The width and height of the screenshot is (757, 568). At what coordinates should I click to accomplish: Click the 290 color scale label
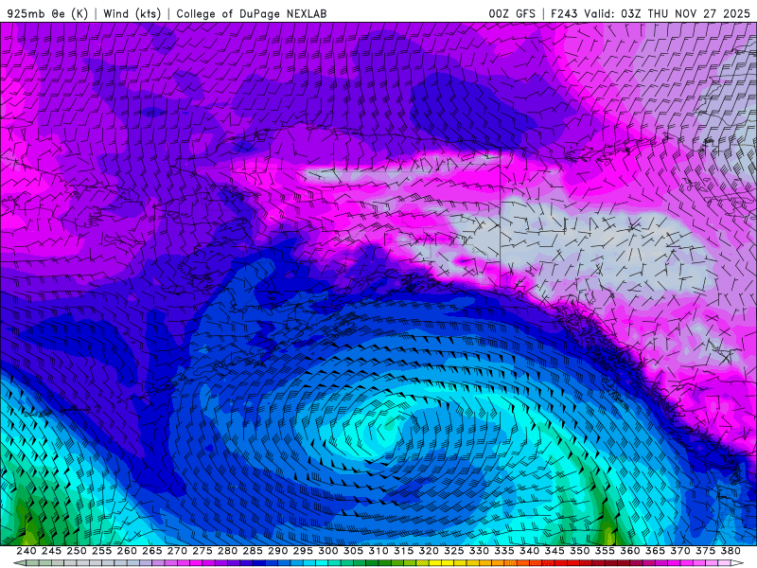(x=277, y=551)
